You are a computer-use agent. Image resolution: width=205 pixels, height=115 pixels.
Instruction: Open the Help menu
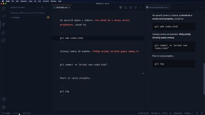60,1
